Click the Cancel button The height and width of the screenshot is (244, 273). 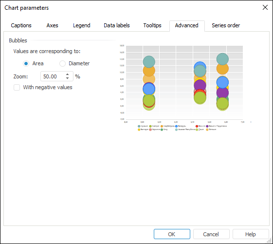point(211,234)
